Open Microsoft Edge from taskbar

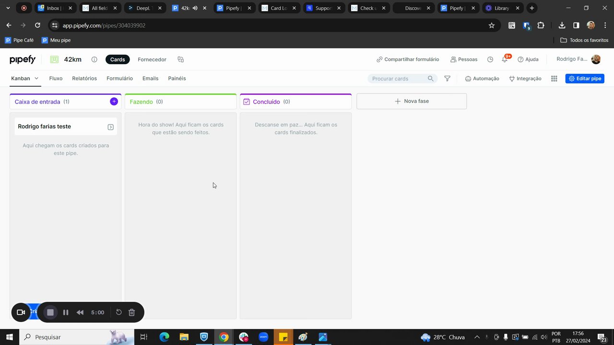164,337
